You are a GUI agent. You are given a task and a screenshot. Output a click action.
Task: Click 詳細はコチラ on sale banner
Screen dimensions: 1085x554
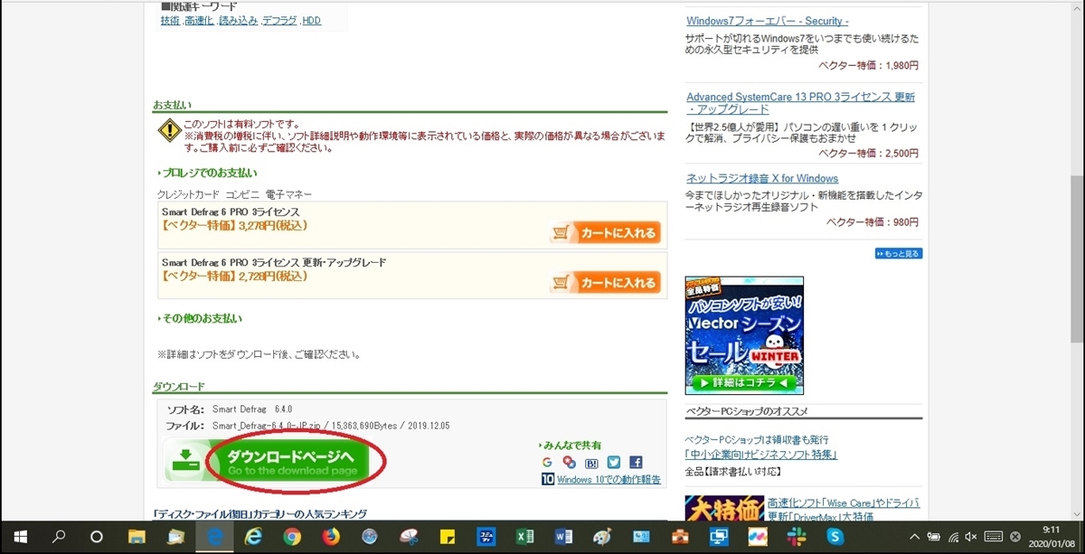point(744,383)
